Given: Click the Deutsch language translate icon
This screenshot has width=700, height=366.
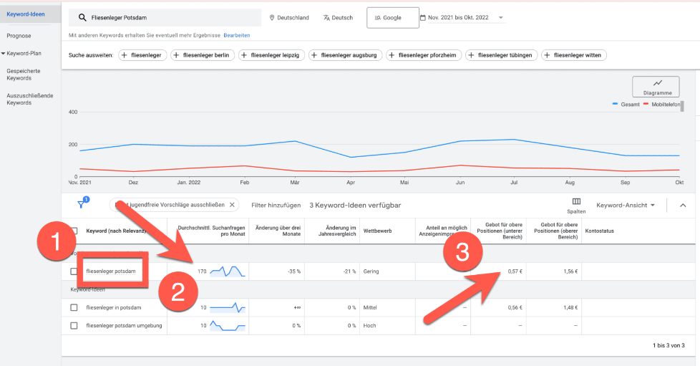Looking at the screenshot, I should (x=326, y=18).
